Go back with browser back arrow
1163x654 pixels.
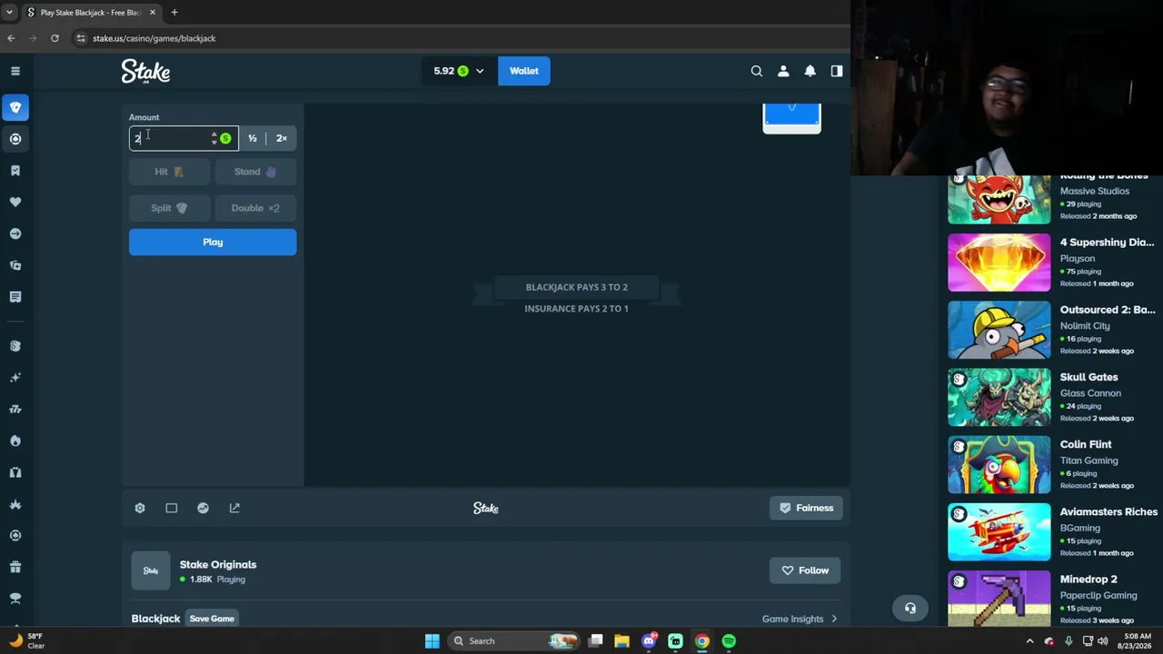pos(11,38)
